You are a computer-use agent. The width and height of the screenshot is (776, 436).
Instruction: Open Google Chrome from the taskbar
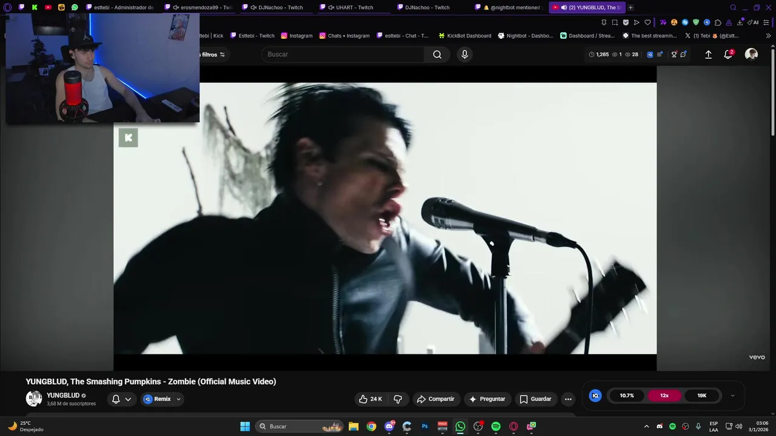[x=371, y=426]
